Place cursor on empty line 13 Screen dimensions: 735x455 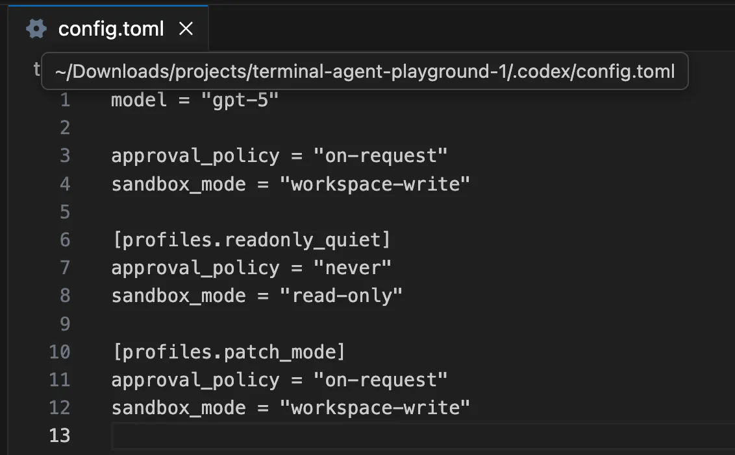[x=390, y=436]
